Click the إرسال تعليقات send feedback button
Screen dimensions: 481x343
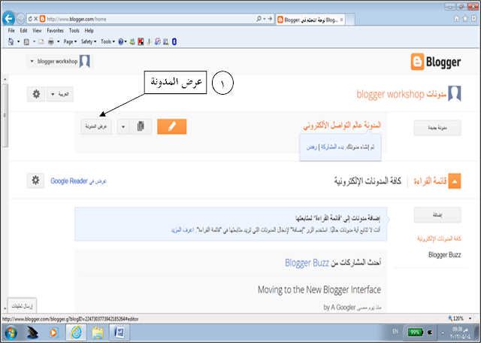[22, 306]
